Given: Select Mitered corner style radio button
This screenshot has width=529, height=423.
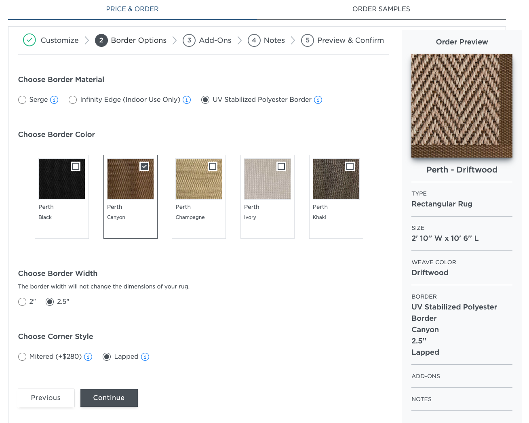Looking at the screenshot, I should tap(22, 357).
